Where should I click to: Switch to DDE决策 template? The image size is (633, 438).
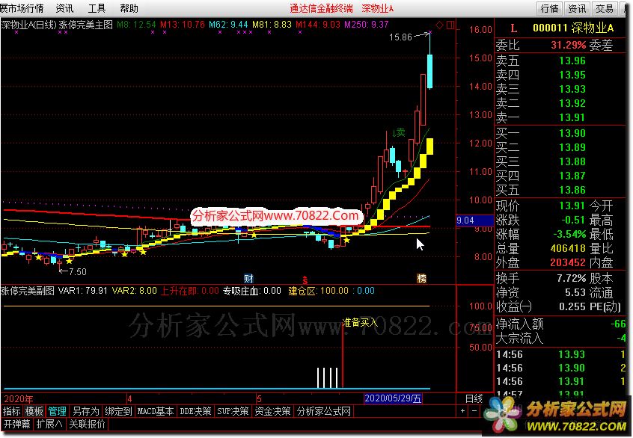[x=195, y=411]
